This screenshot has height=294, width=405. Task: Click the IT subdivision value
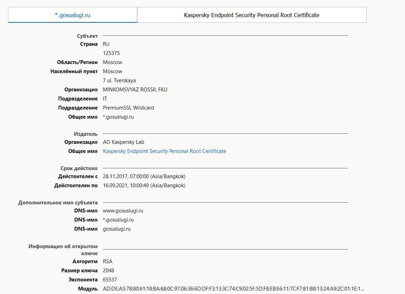point(105,99)
